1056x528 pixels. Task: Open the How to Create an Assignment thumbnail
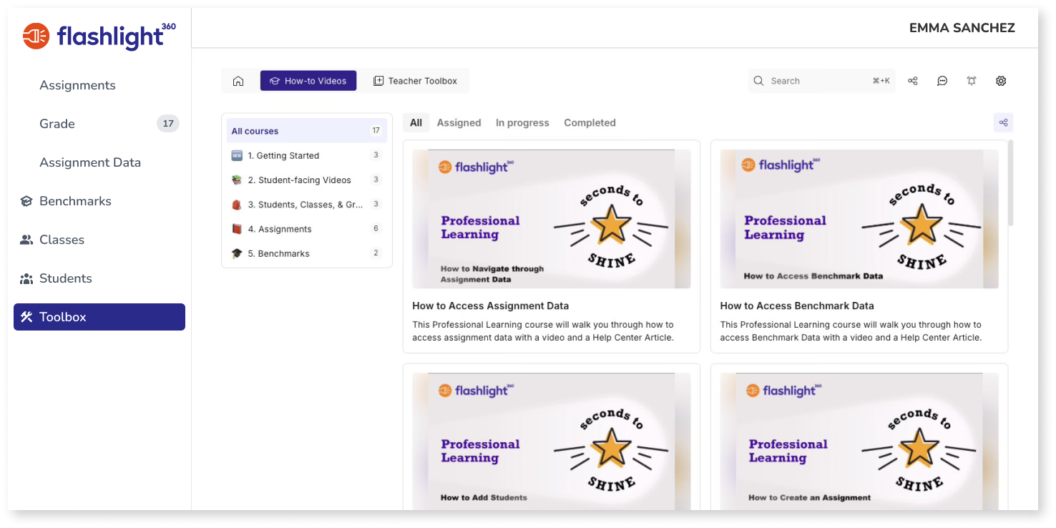(859, 441)
